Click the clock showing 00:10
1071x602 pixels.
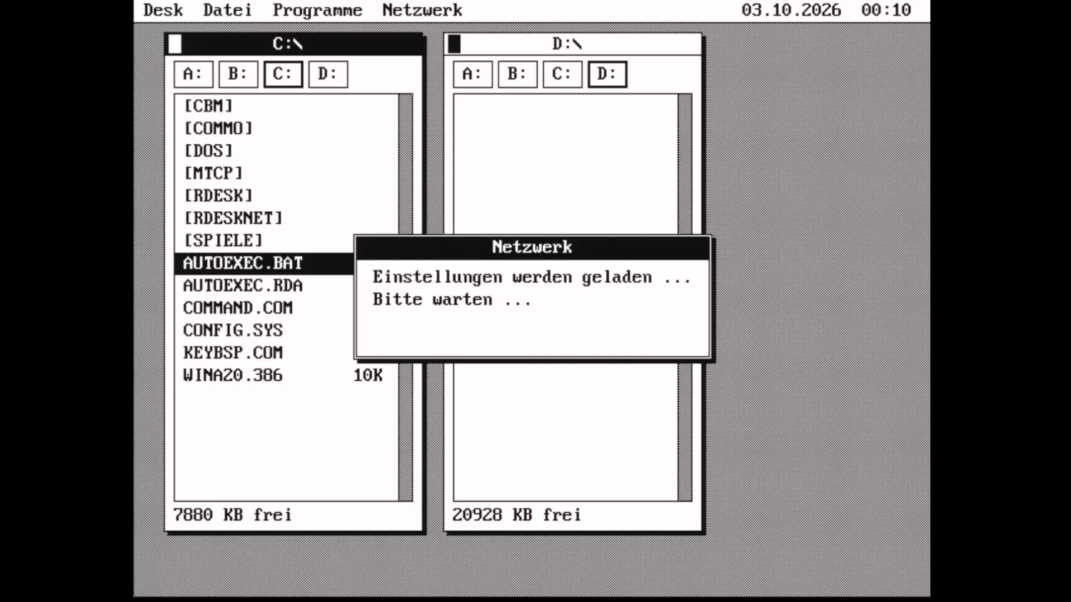[886, 10]
